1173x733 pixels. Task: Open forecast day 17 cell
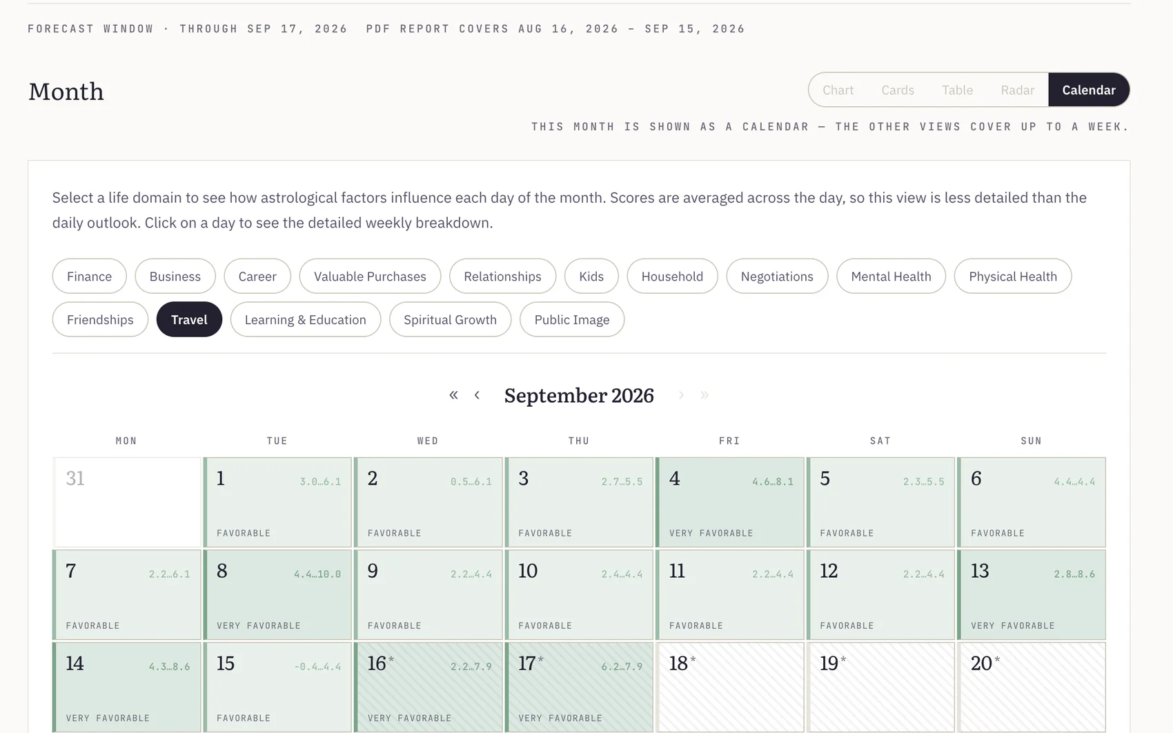tap(579, 687)
